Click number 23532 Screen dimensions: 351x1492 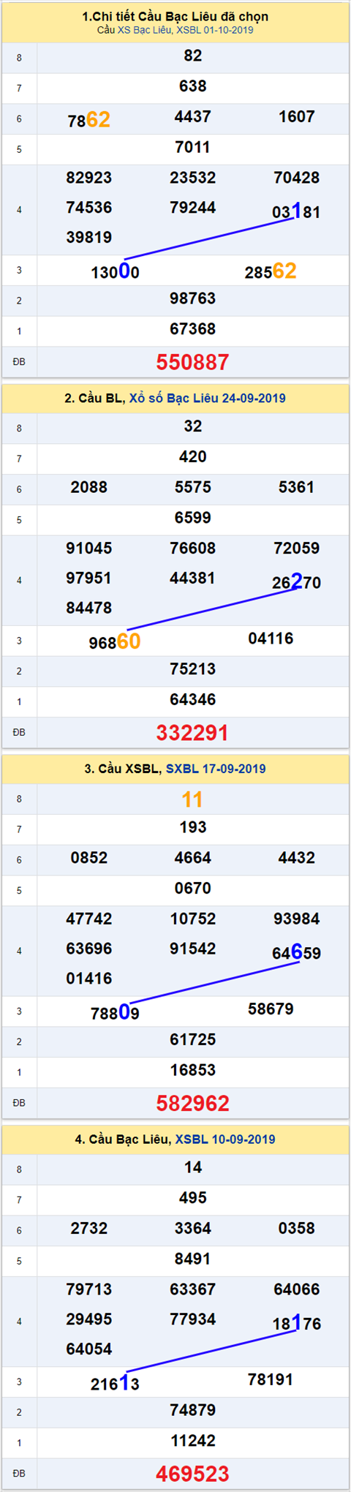click(x=193, y=178)
